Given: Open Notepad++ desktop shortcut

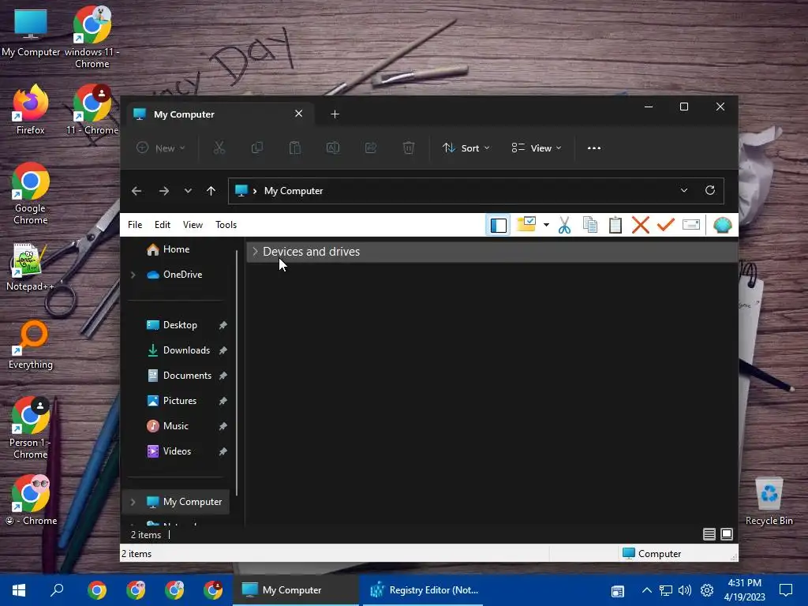Looking at the screenshot, I should [x=30, y=267].
